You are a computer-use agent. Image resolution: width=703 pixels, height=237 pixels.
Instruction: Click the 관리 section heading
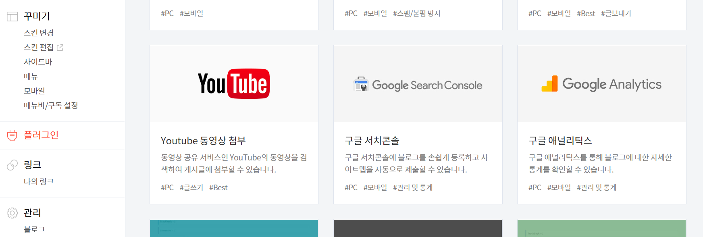point(32,212)
